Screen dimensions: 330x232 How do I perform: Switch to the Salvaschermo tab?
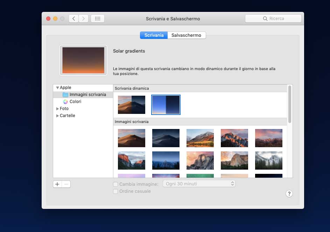186,35
